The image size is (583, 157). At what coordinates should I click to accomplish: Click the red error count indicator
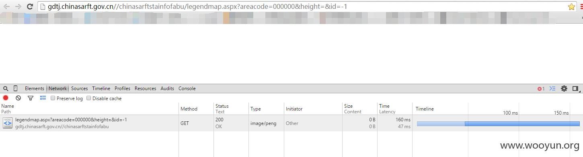(x=541, y=89)
